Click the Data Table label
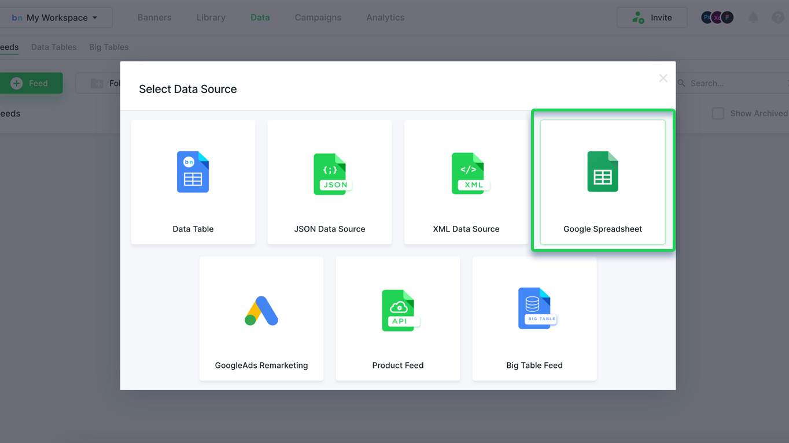The height and width of the screenshot is (443, 789). [193, 229]
